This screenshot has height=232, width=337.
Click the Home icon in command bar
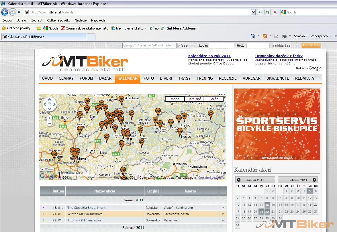[253, 36]
